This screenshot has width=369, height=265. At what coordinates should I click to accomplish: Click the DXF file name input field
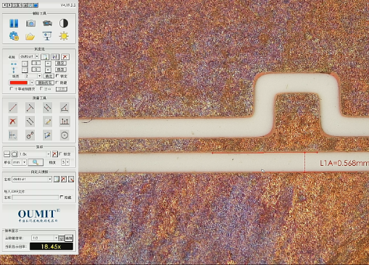tap(35, 198)
